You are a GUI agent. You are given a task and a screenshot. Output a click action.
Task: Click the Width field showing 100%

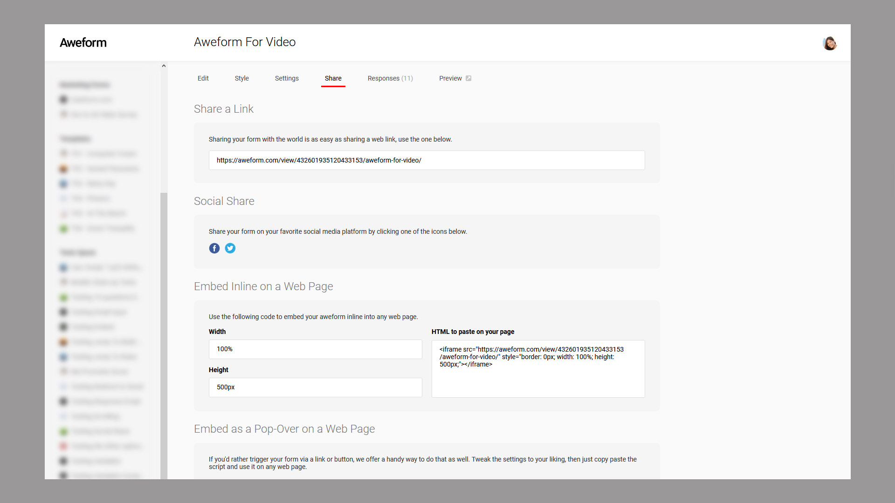pos(316,349)
